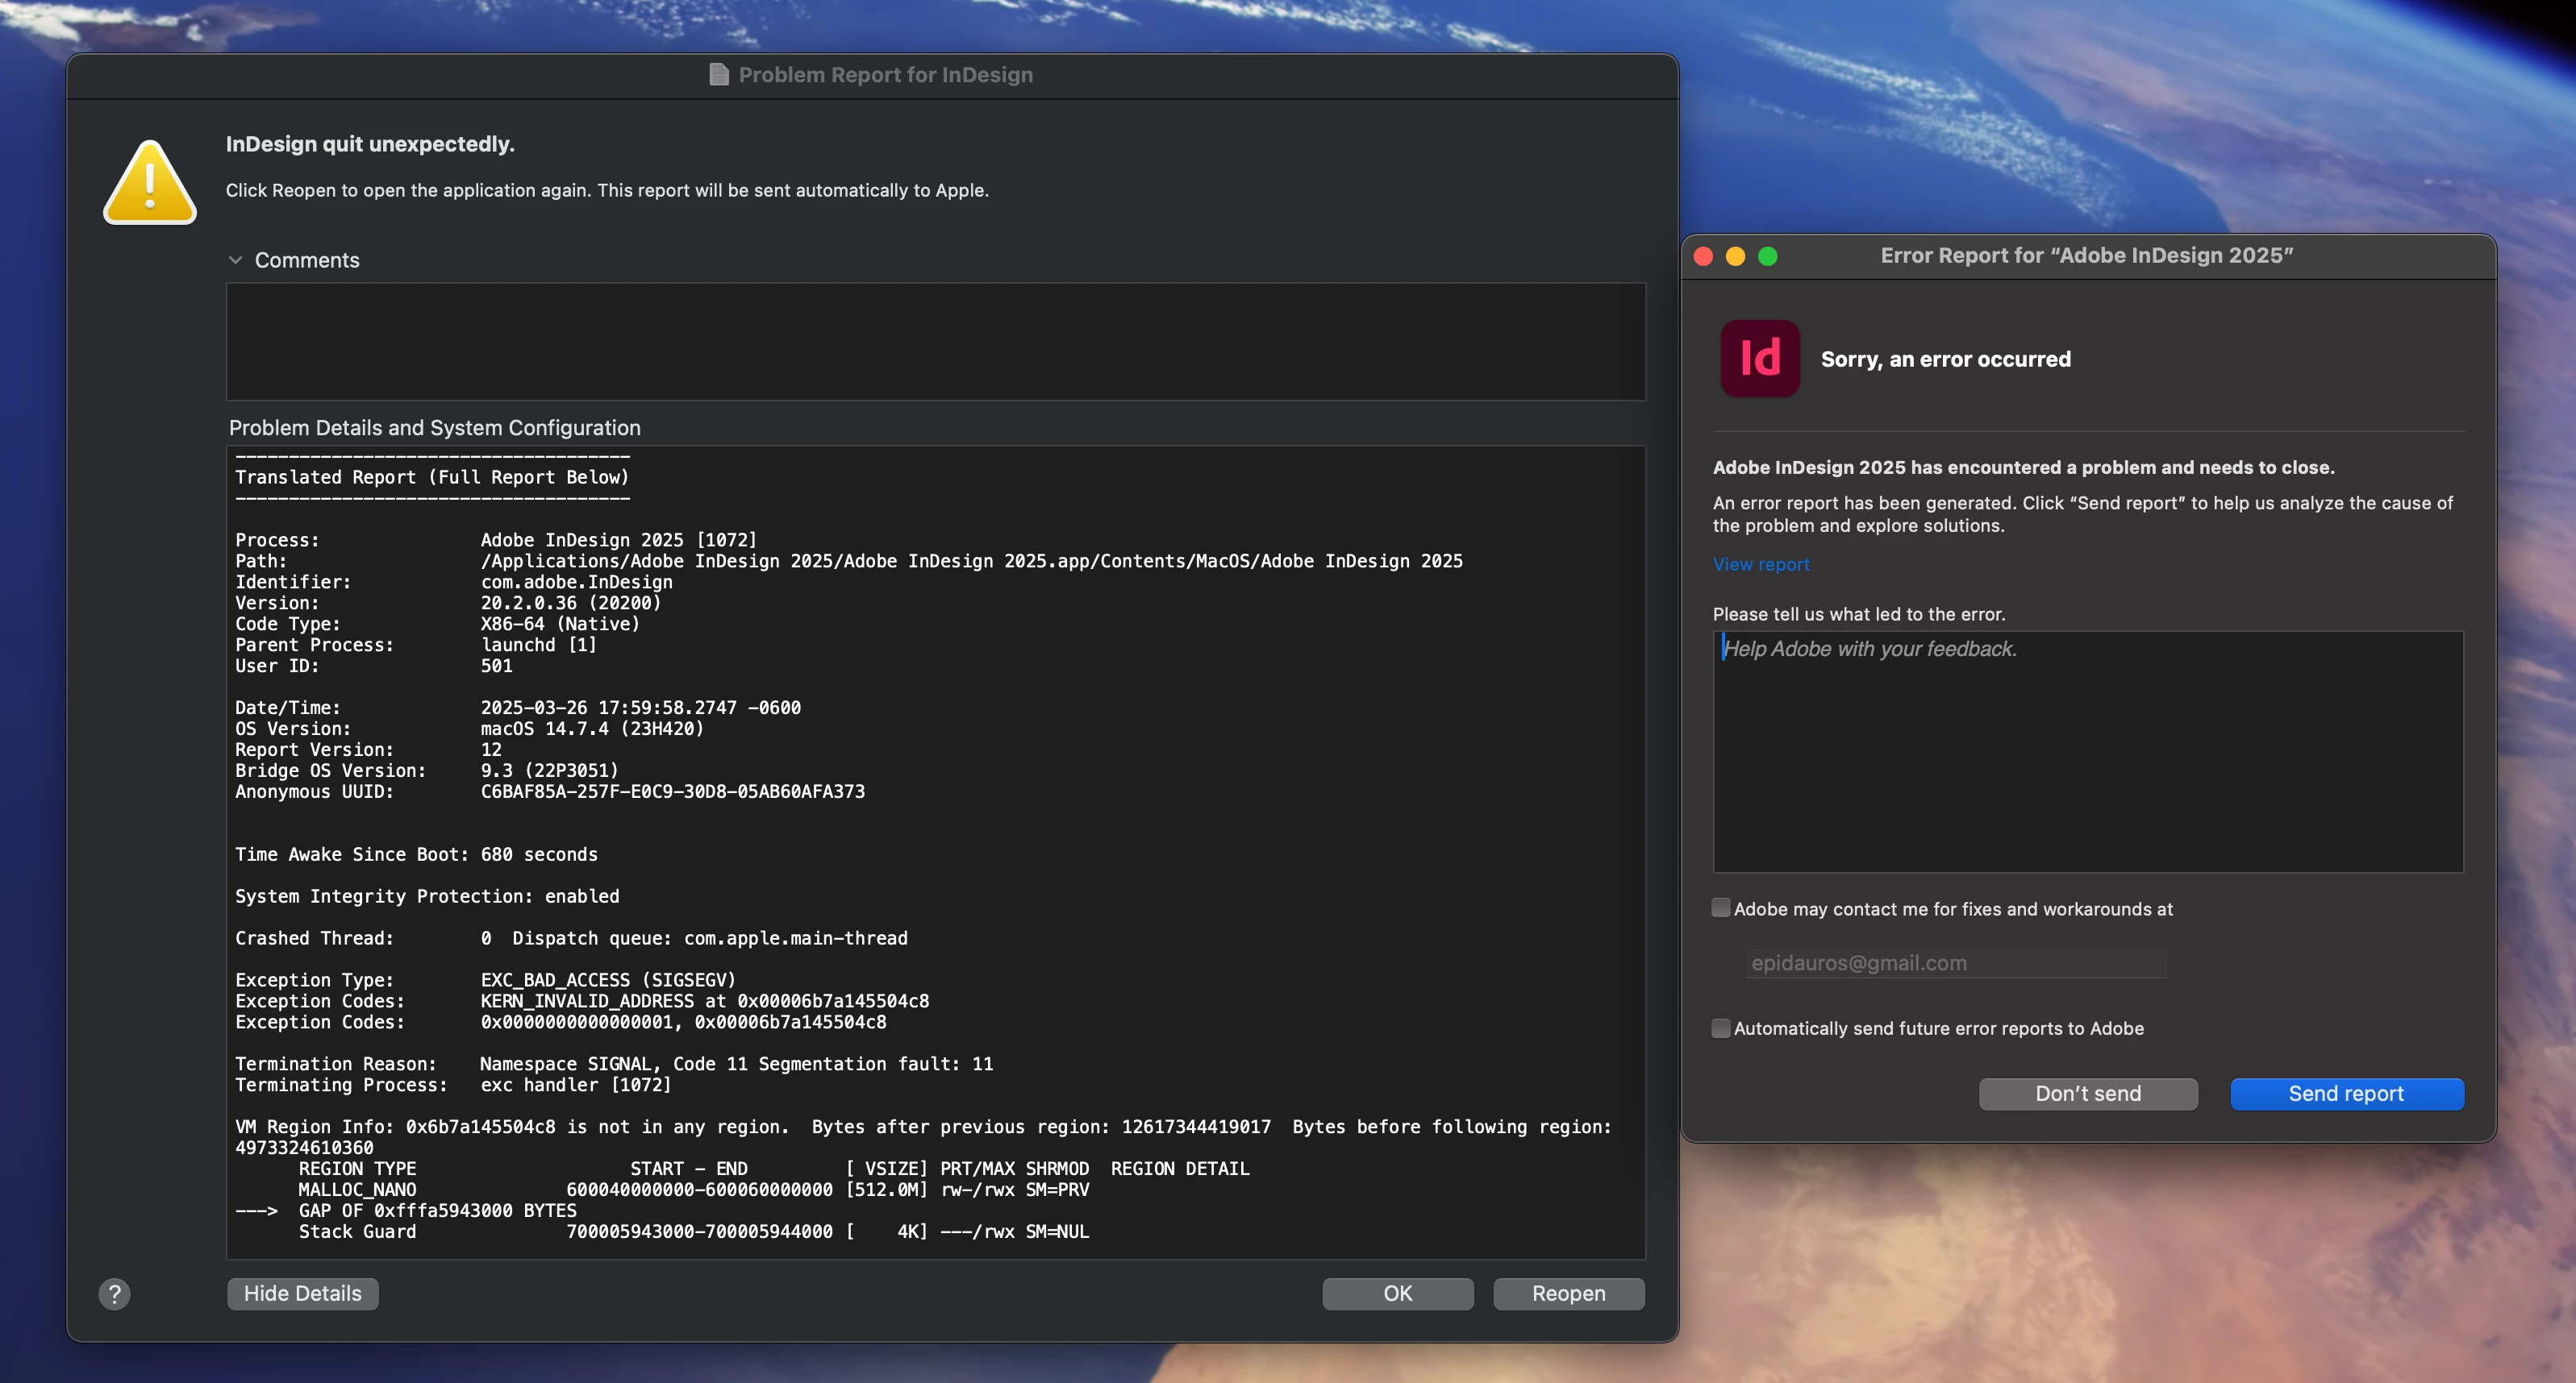
Task: Click the Adobe InDesign Id app icon
Action: (x=1759, y=359)
